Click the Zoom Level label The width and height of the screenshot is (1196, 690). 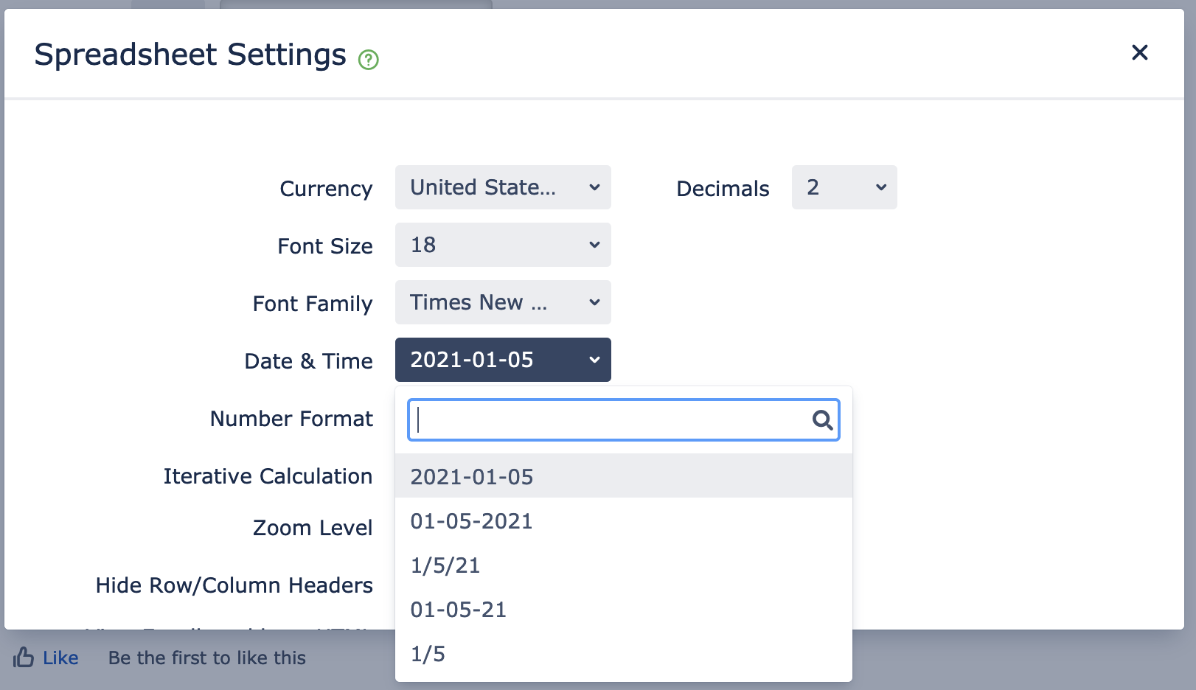coord(313,528)
